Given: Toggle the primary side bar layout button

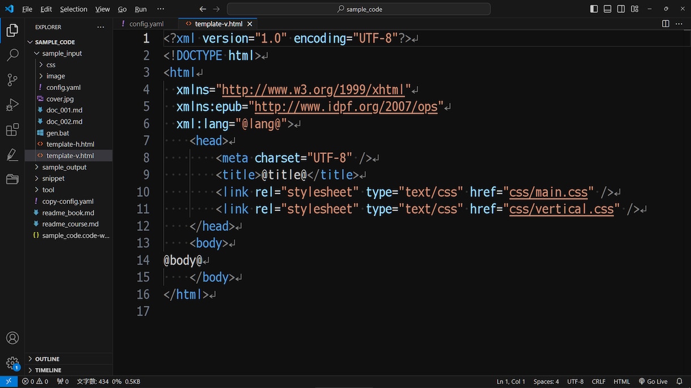Looking at the screenshot, I should coord(594,9).
